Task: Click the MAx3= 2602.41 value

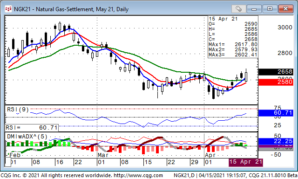Action: [233, 55]
